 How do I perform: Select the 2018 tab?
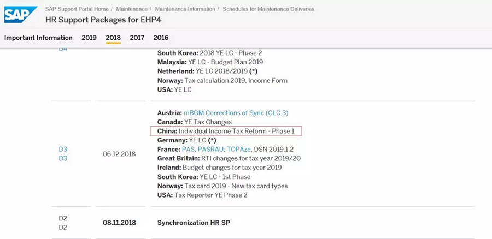[113, 38]
